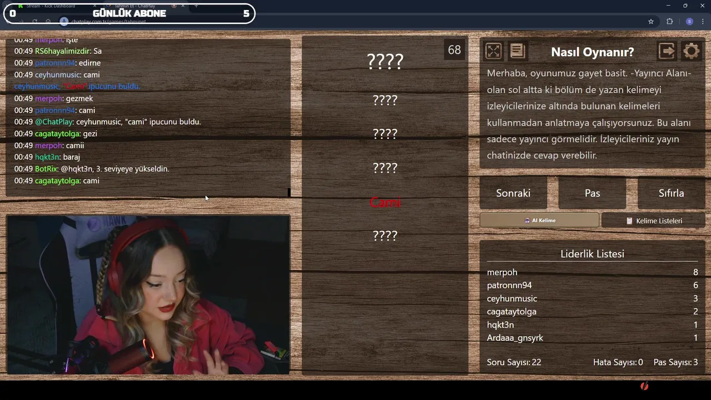Open game settings gear icon
The image size is (711, 400).
pyautogui.click(x=691, y=51)
